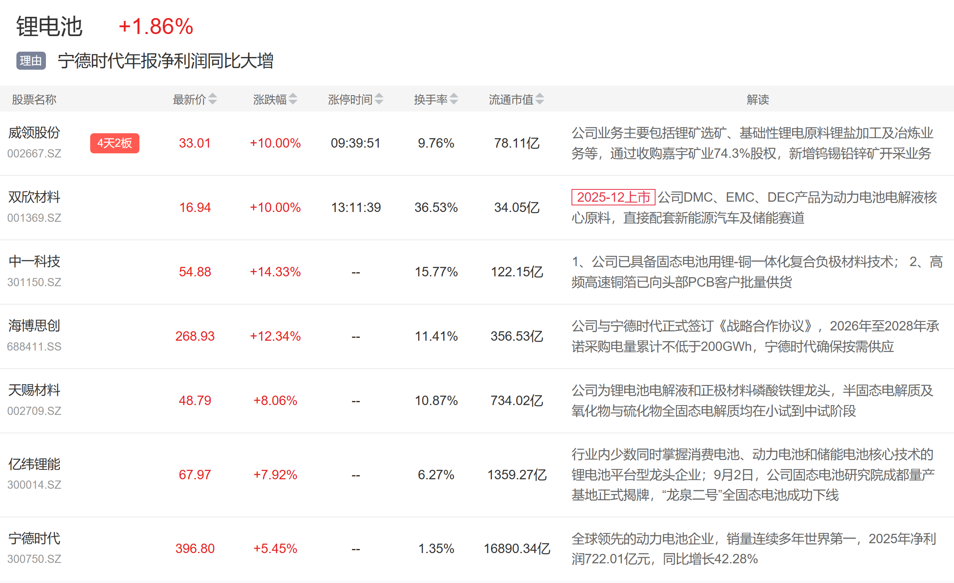Viewport: 954px width, 583px height.
Task: Sort by 流通市值 column arrow icon
Action: click(540, 99)
